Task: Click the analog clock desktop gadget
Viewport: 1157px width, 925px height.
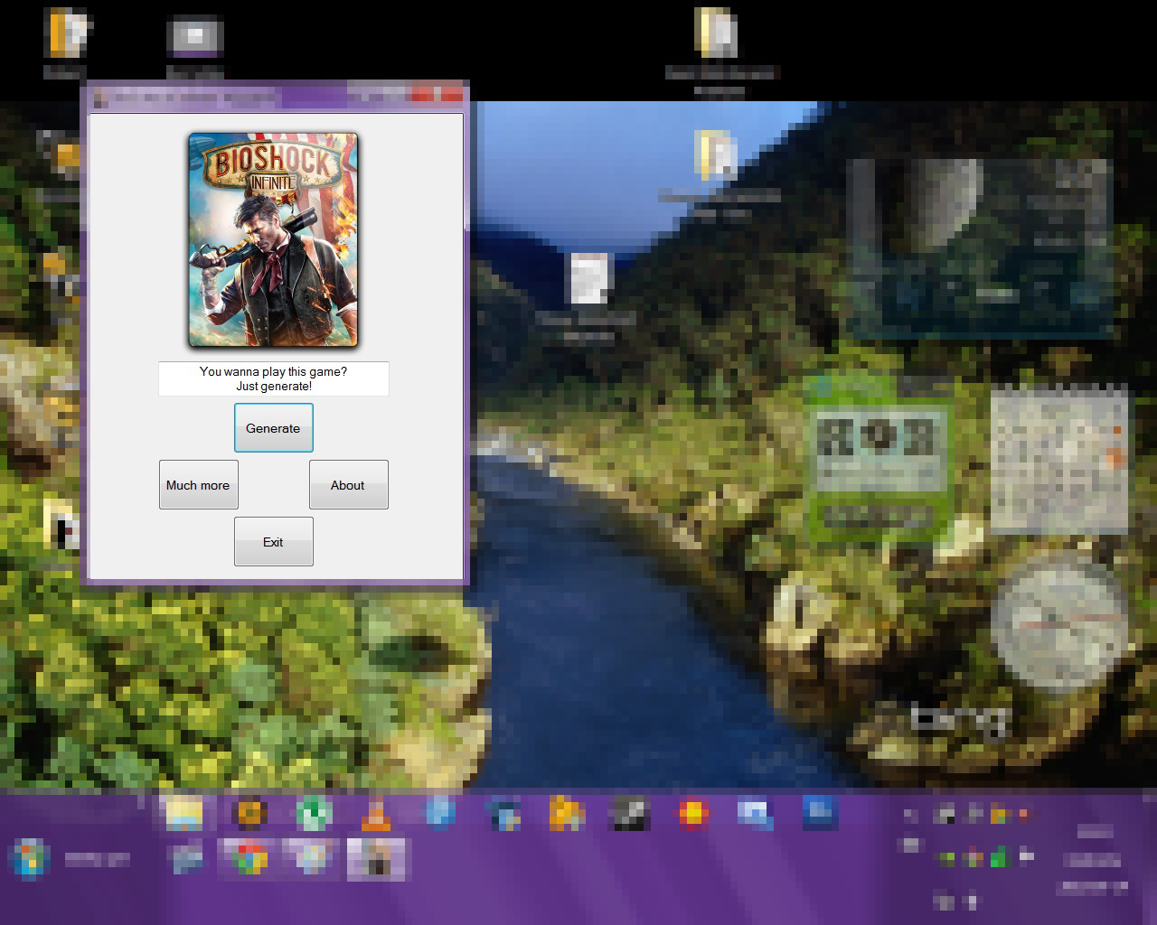Action: tap(1059, 624)
